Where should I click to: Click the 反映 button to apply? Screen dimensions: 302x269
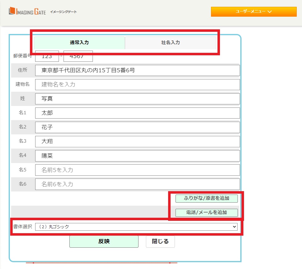tap(104, 242)
